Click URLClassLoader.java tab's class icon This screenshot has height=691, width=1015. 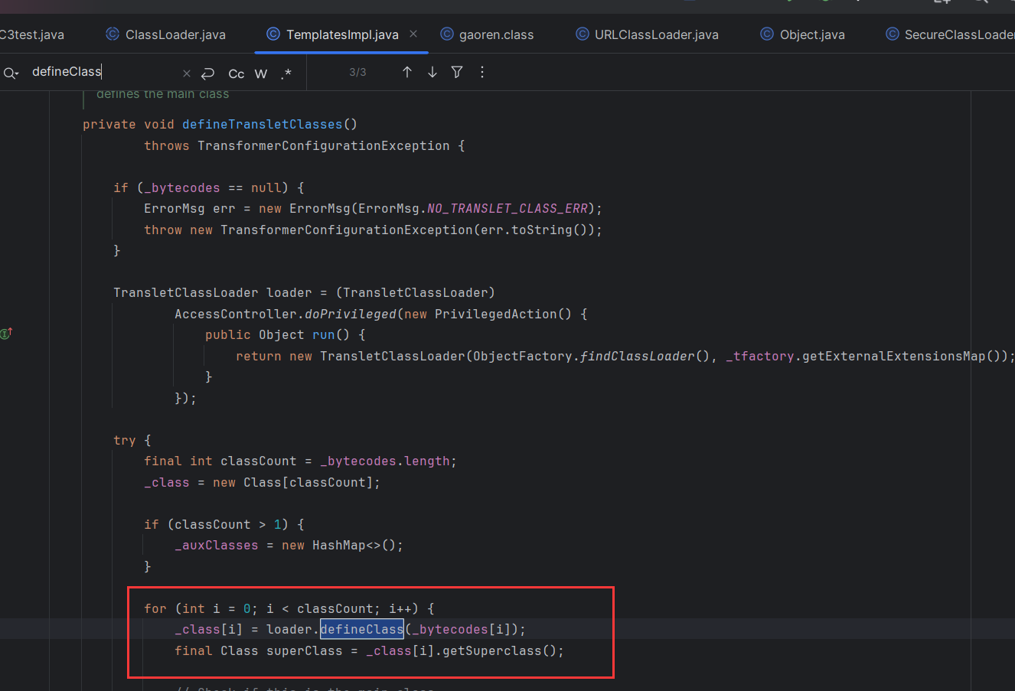583,34
